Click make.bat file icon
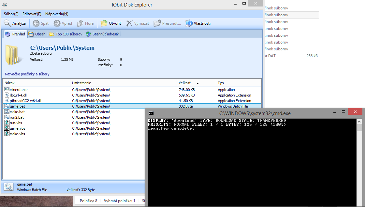The height and width of the screenshot is (207, 365). [x=7, y=112]
